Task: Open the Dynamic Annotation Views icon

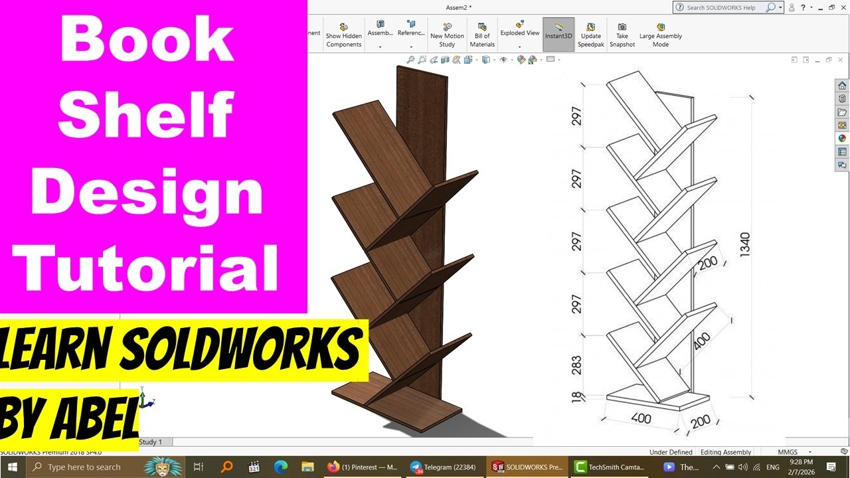Action: coord(456,60)
